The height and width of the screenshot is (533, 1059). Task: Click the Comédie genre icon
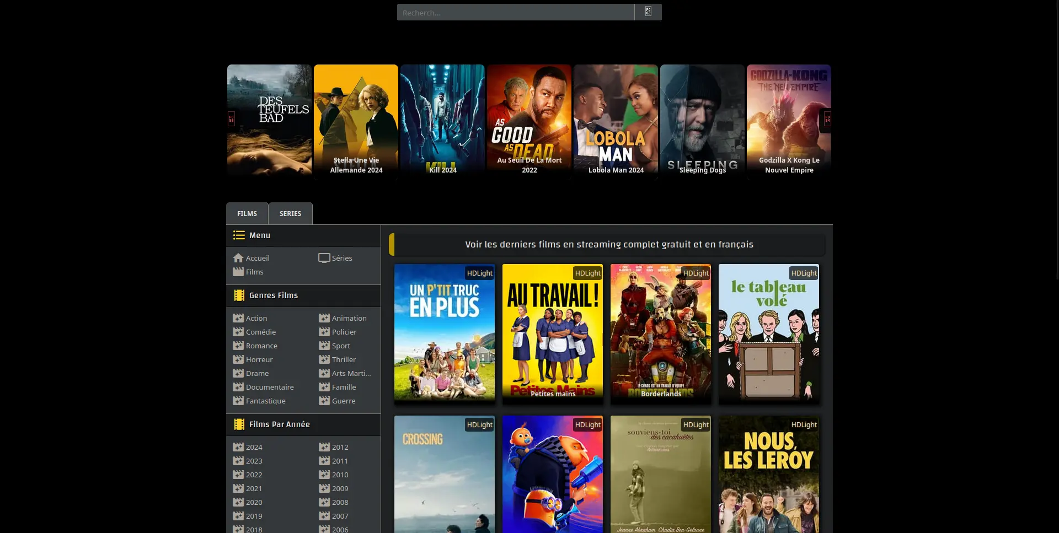pos(238,332)
